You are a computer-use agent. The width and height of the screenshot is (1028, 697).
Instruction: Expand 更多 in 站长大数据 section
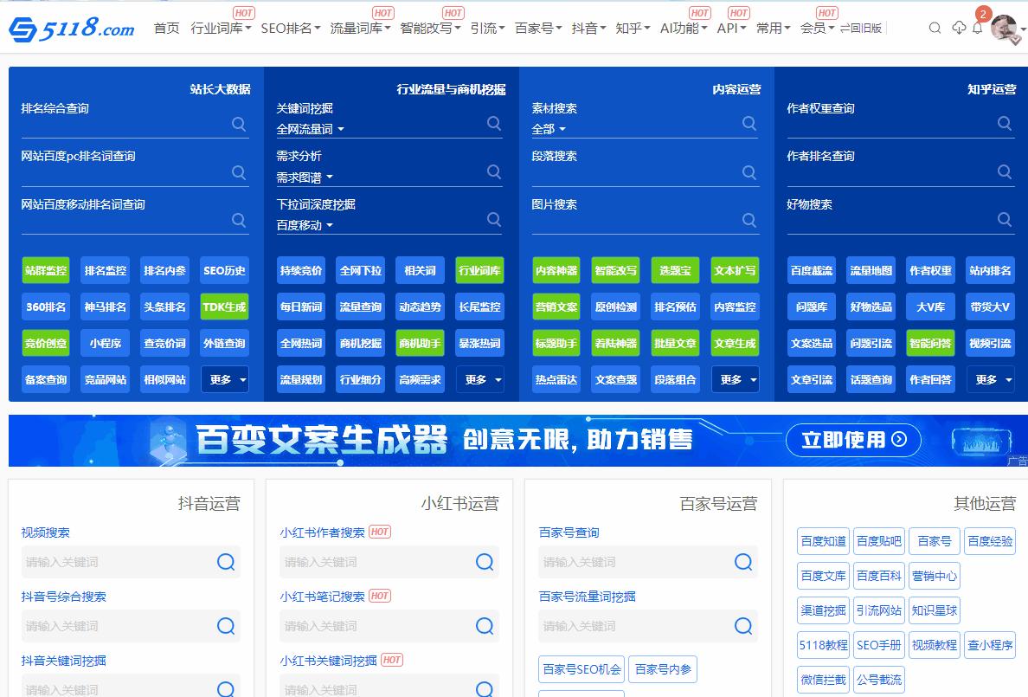point(225,379)
